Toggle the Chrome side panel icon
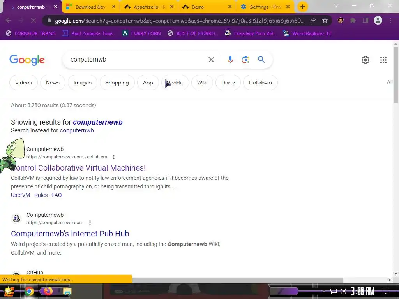 point(365,21)
